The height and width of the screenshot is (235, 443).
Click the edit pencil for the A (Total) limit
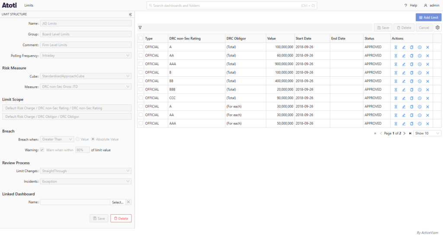tap(404, 47)
